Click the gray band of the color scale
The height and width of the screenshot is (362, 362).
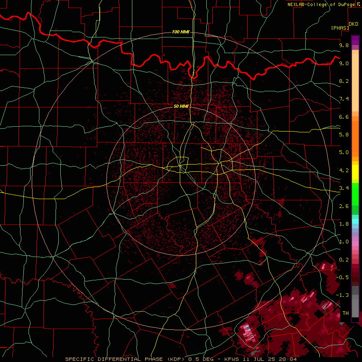pos(355,302)
